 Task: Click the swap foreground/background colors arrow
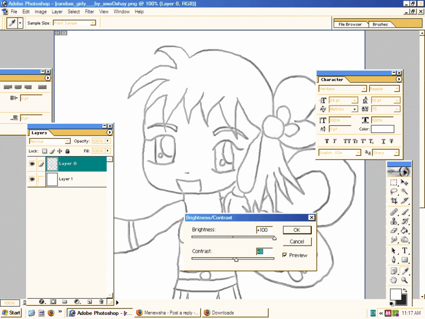click(x=405, y=290)
